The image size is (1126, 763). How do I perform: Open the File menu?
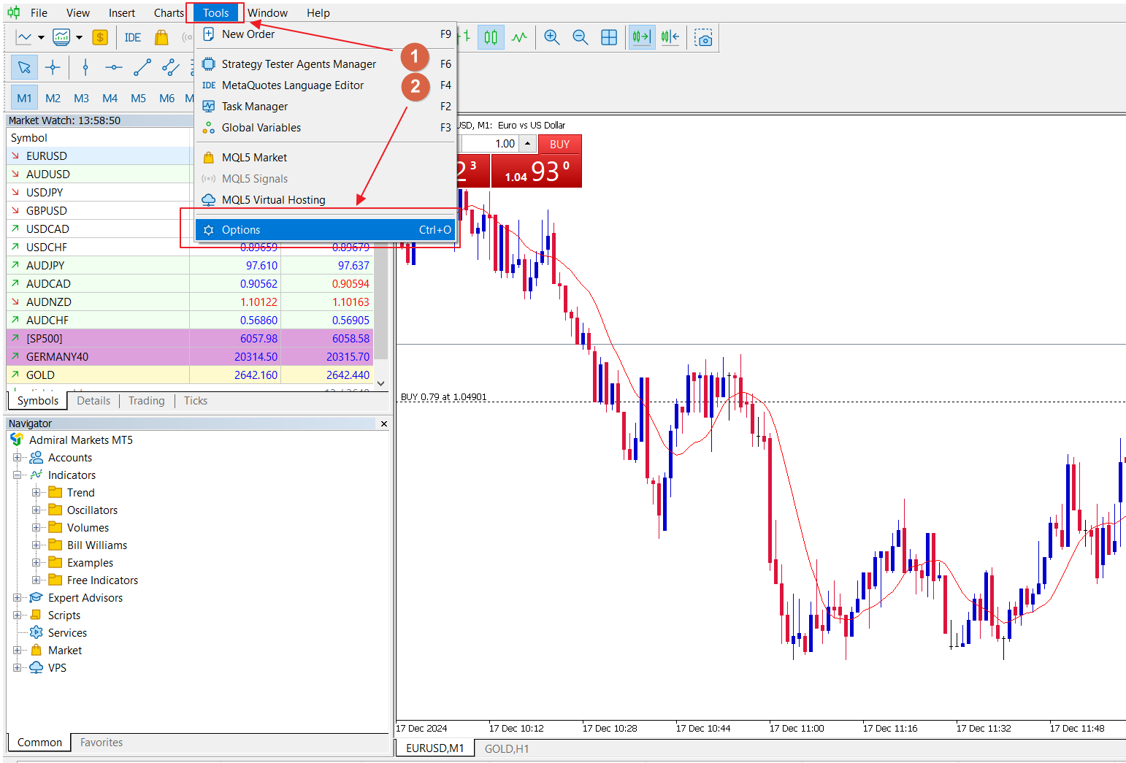[x=39, y=13]
